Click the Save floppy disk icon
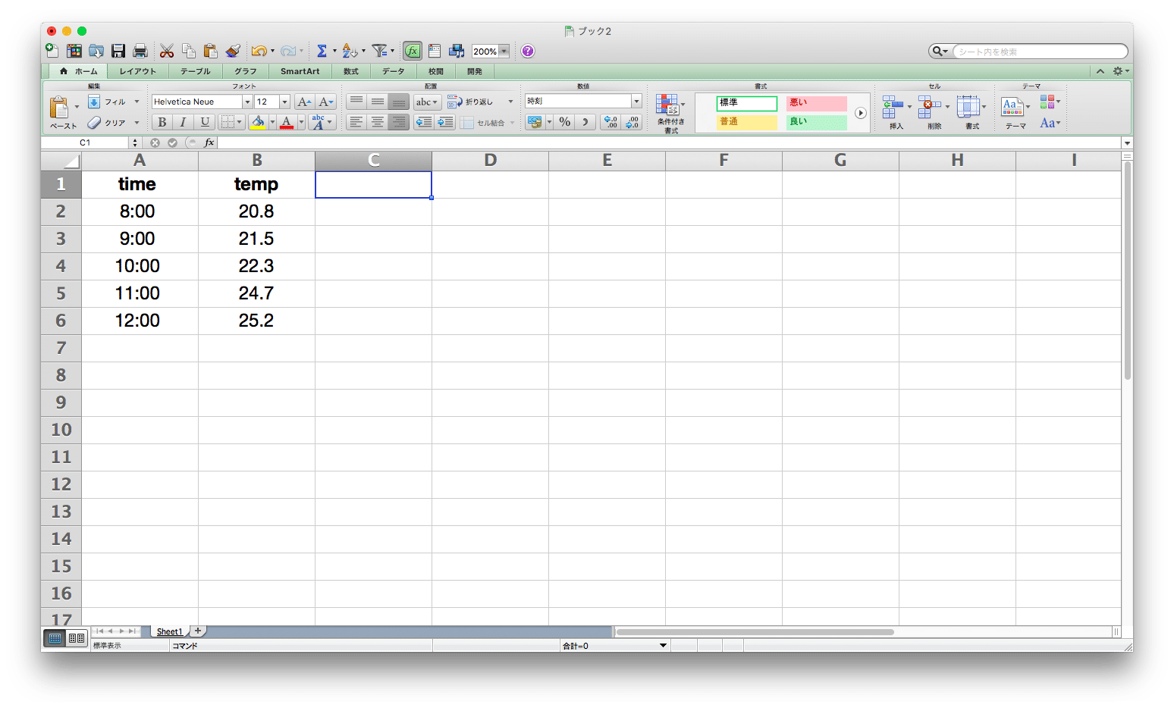This screenshot has height=711, width=1174. 118,51
